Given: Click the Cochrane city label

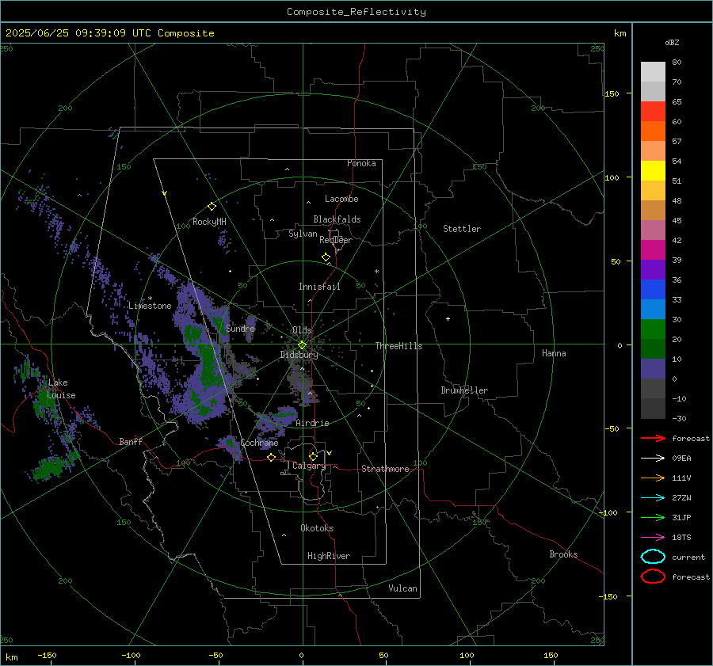Looking at the screenshot, I should coord(259,443).
